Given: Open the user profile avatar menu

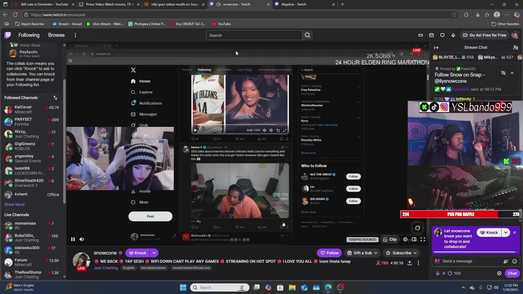Looking at the screenshot, I should pyautogui.click(x=515, y=35).
